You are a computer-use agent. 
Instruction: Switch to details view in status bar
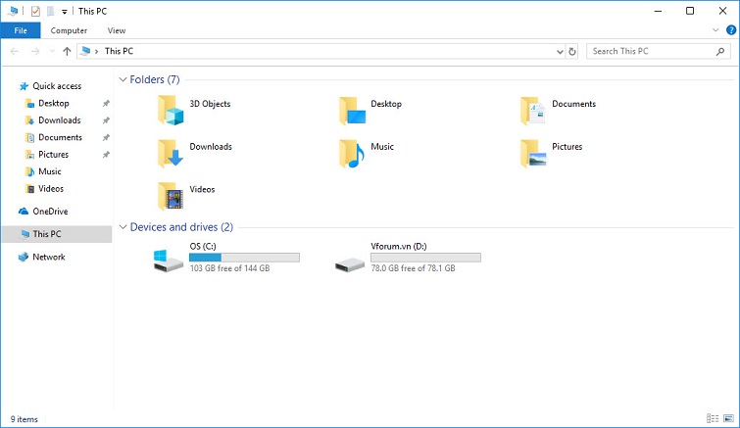click(x=712, y=419)
